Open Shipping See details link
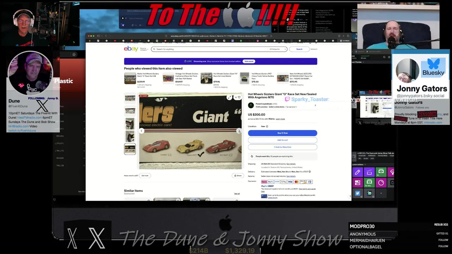The width and height of the screenshot is (452, 254). click(x=291, y=164)
